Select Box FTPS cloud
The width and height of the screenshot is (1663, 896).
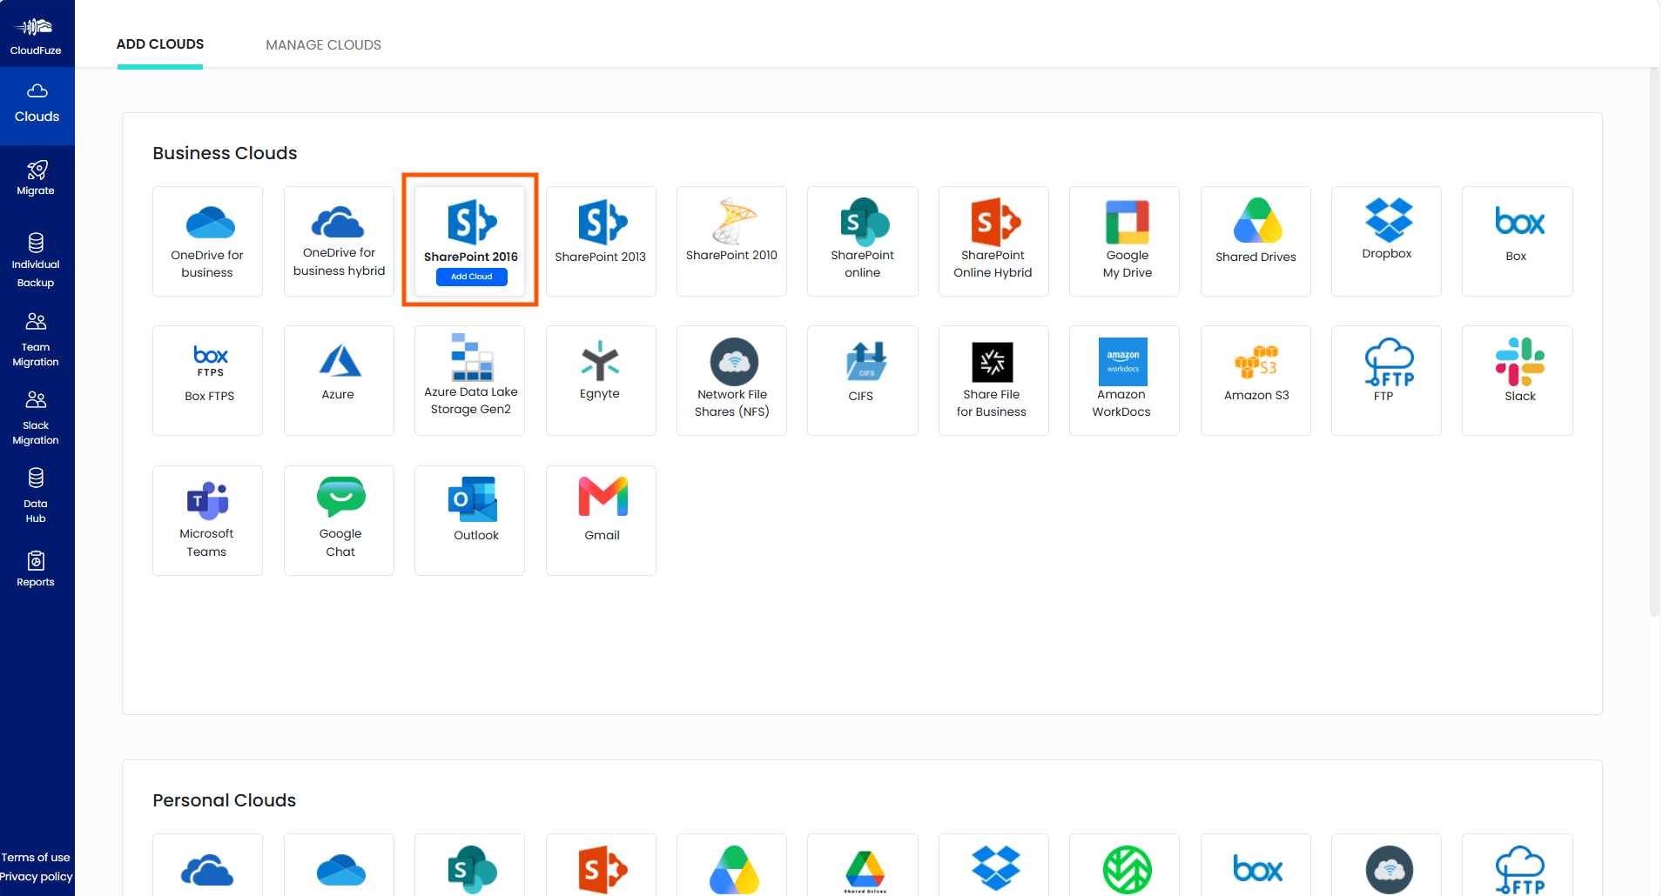click(207, 380)
